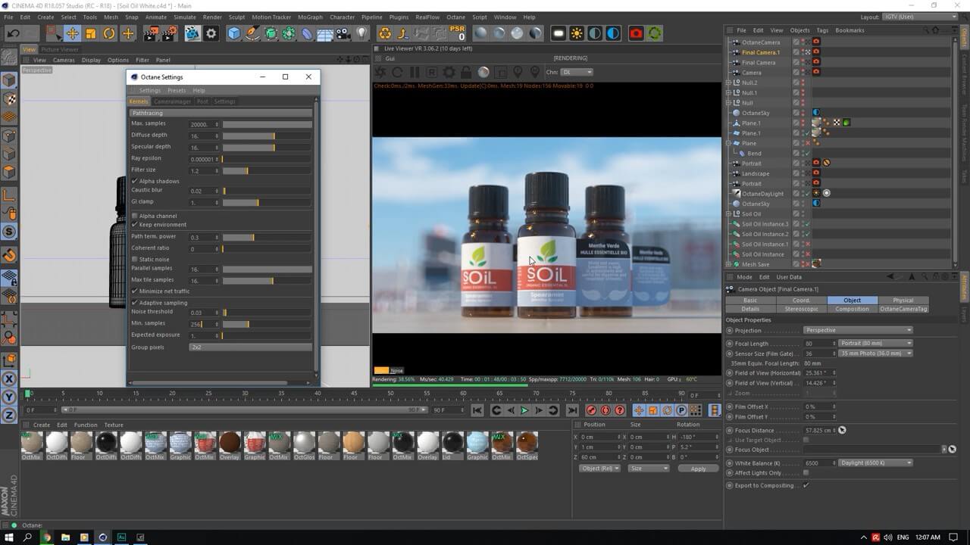Click the light bulb icon in the toolbar
This screenshot has width=970, height=545.
point(362,33)
